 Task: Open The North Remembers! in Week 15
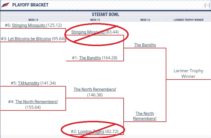coord(95,89)
